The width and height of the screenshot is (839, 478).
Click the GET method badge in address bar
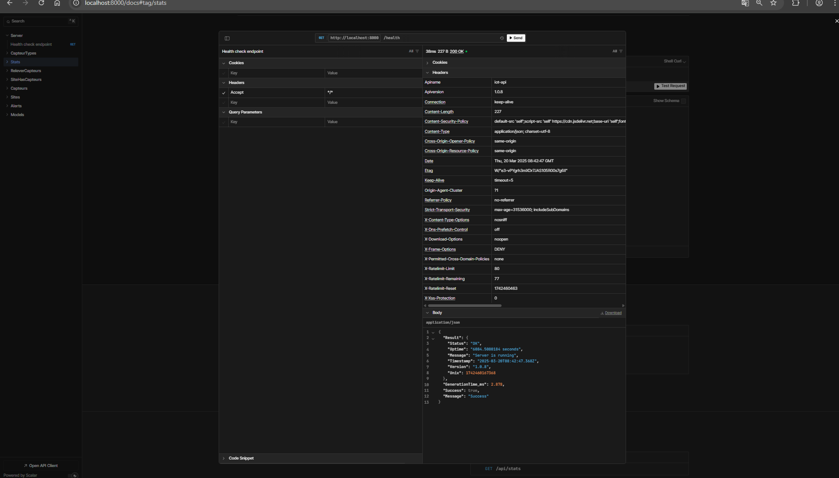coord(321,38)
